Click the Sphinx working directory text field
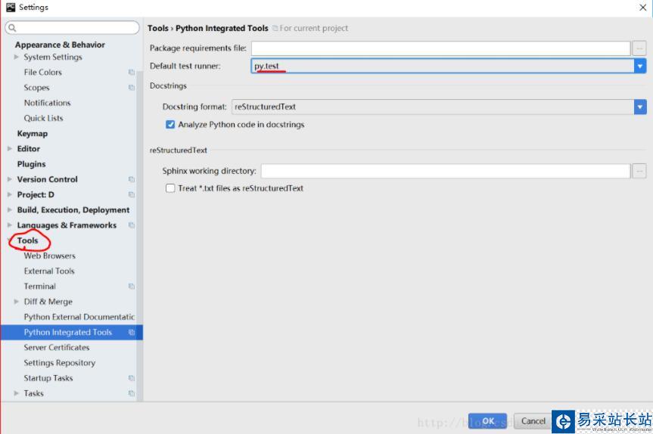The width and height of the screenshot is (653, 434). [445, 171]
